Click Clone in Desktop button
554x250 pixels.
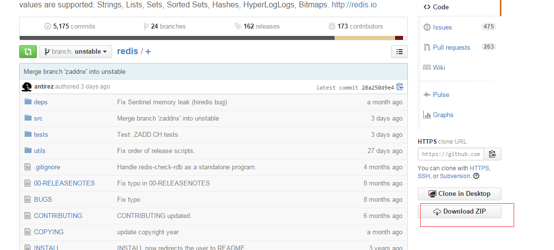[460, 194]
